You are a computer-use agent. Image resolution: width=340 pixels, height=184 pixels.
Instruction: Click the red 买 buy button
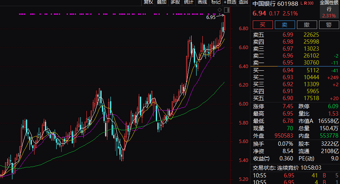(x=263, y=25)
